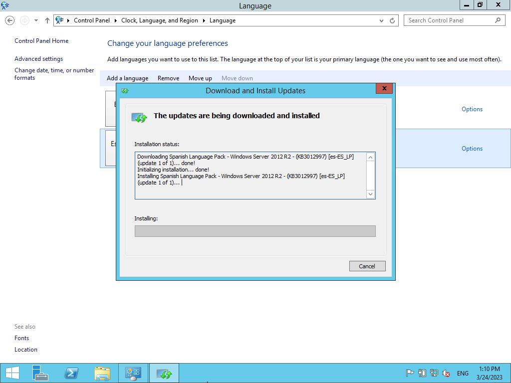Open File Explorer from the taskbar

click(102, 373)
